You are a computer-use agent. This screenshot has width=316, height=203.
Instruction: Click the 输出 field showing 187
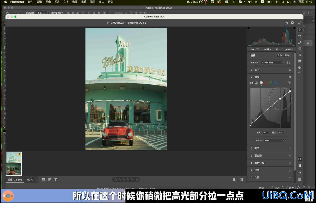(x=281, y=133)
